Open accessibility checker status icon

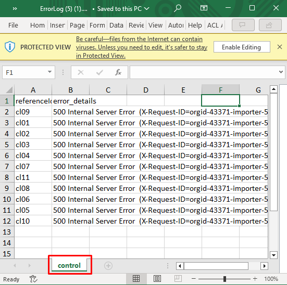[x=33, y=279]
